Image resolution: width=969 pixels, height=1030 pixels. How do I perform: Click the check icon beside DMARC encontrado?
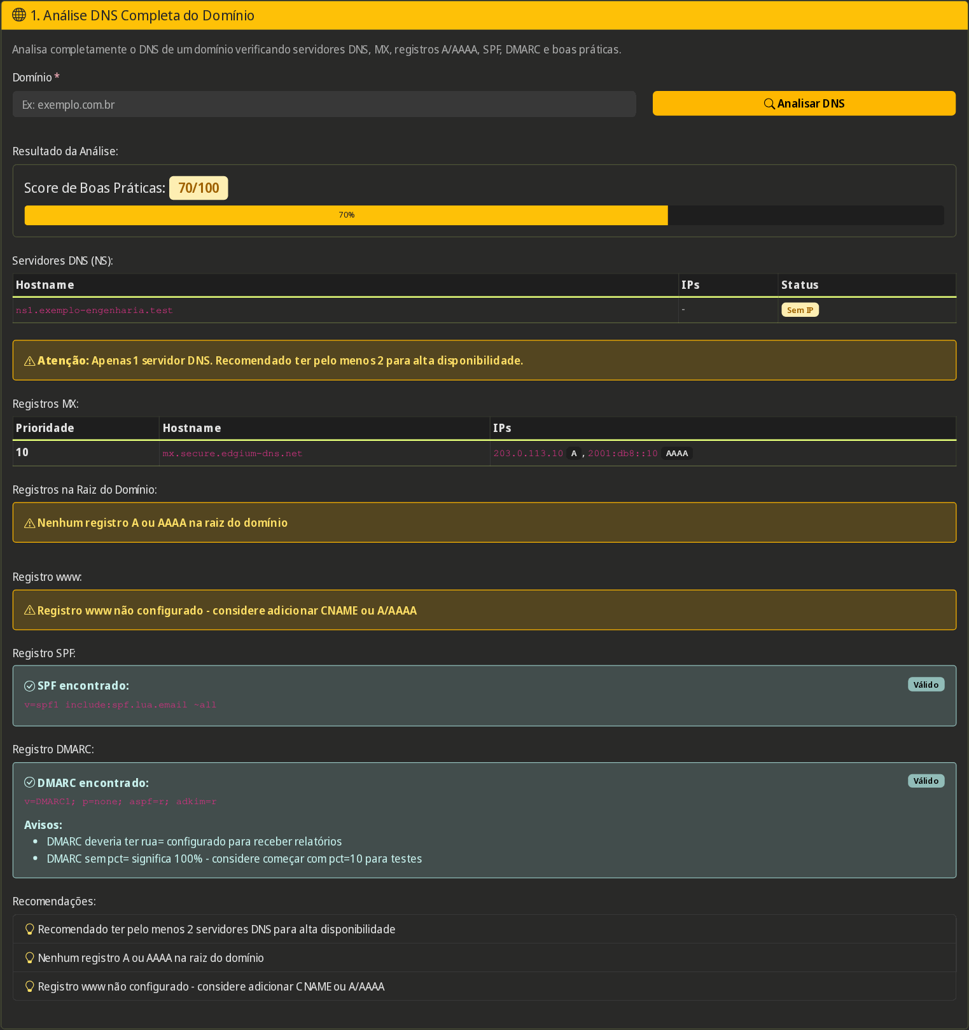click(29, 783)
